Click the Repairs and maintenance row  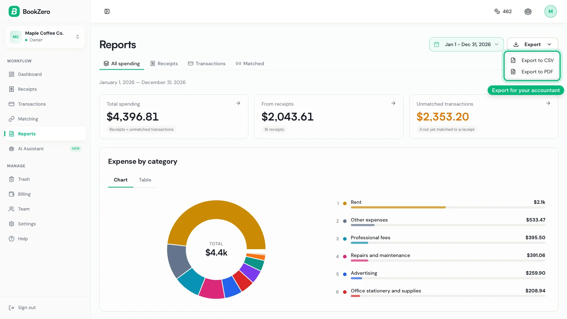click(x=441, y=257)
